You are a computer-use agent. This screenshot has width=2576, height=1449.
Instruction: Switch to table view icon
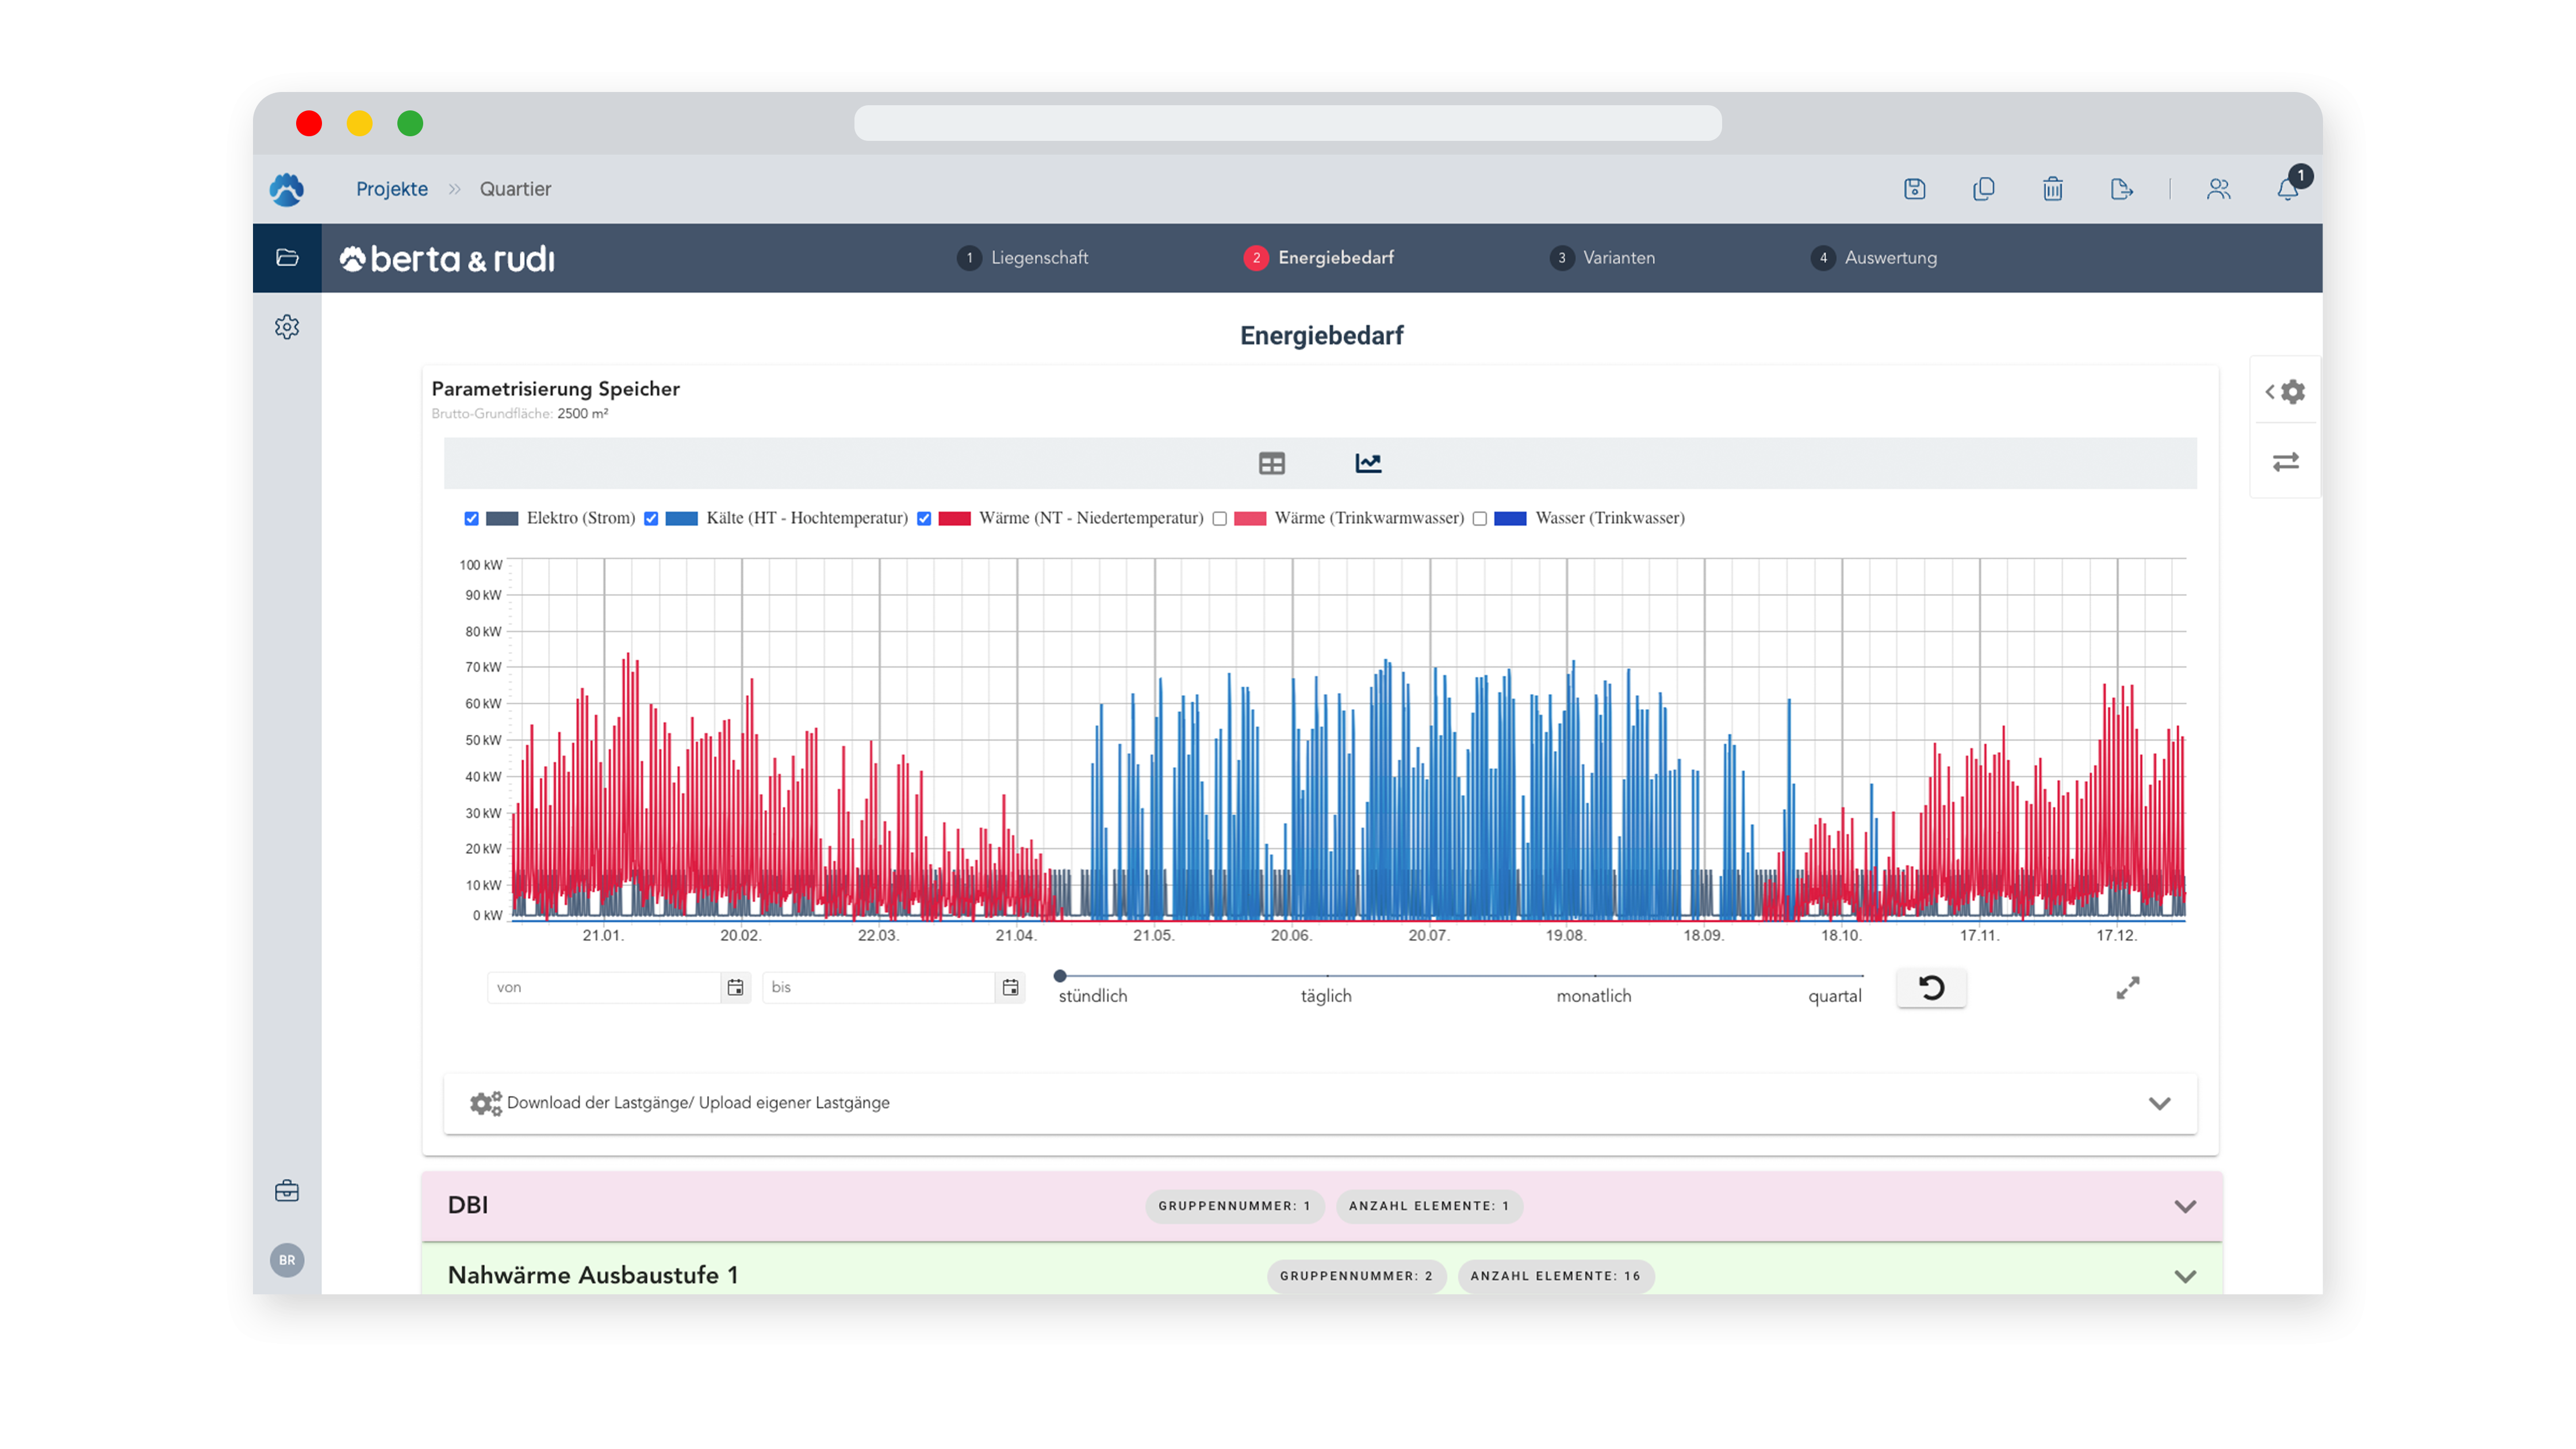(1271, 463)
